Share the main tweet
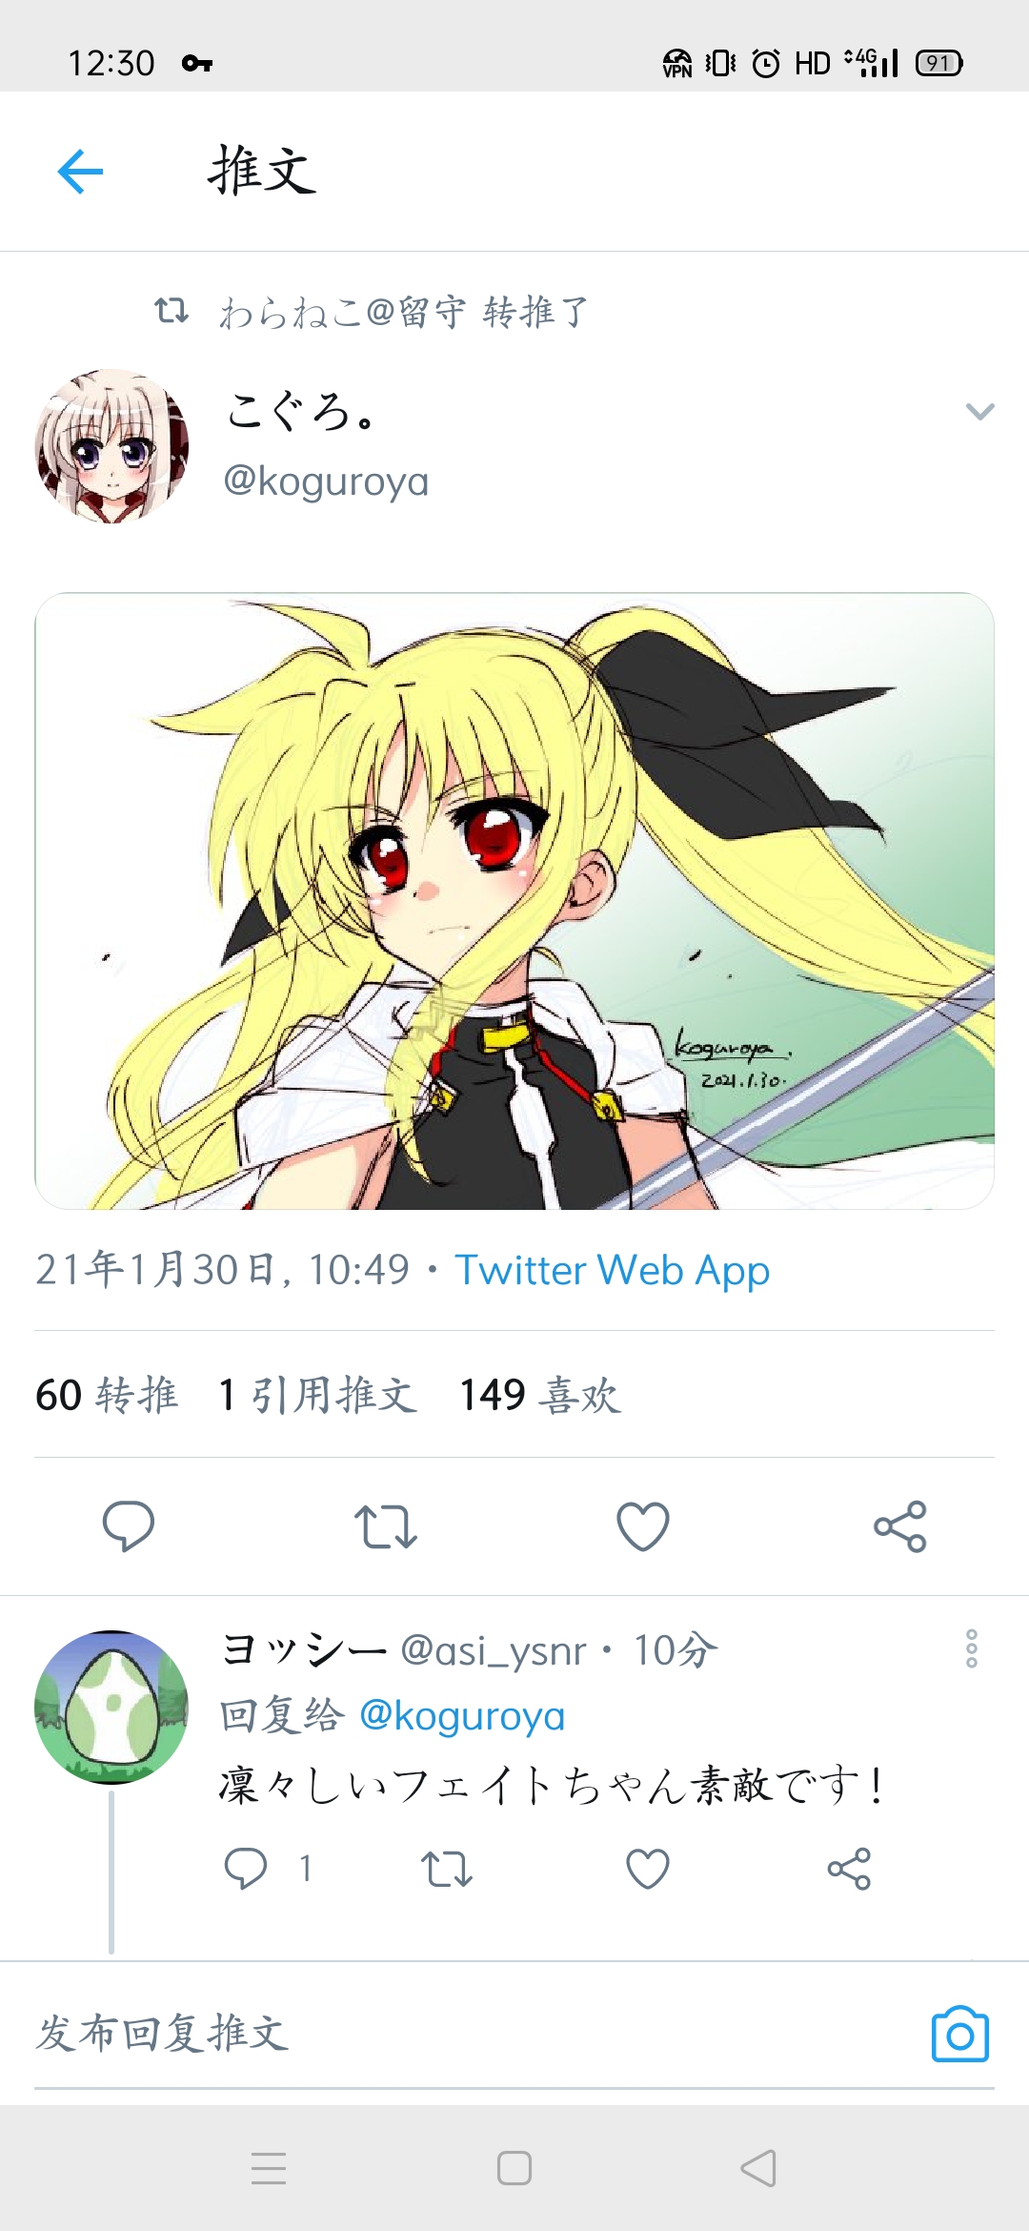The image size is (1029, 2231). click(900, 1525)
